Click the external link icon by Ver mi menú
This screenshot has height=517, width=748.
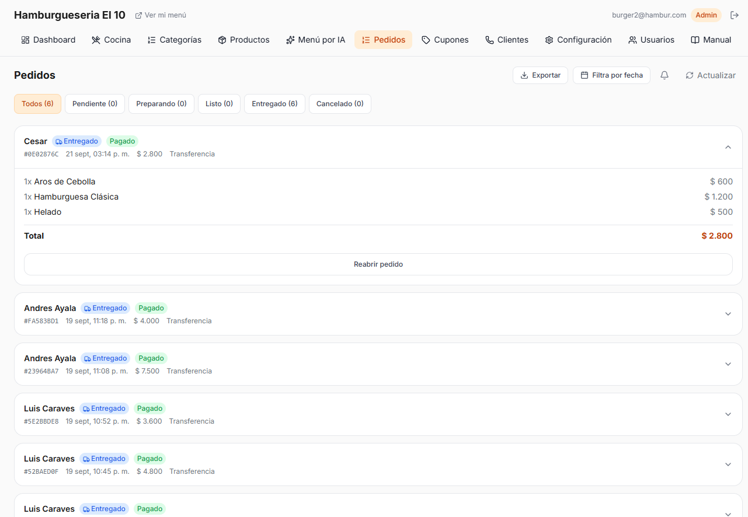138,15
